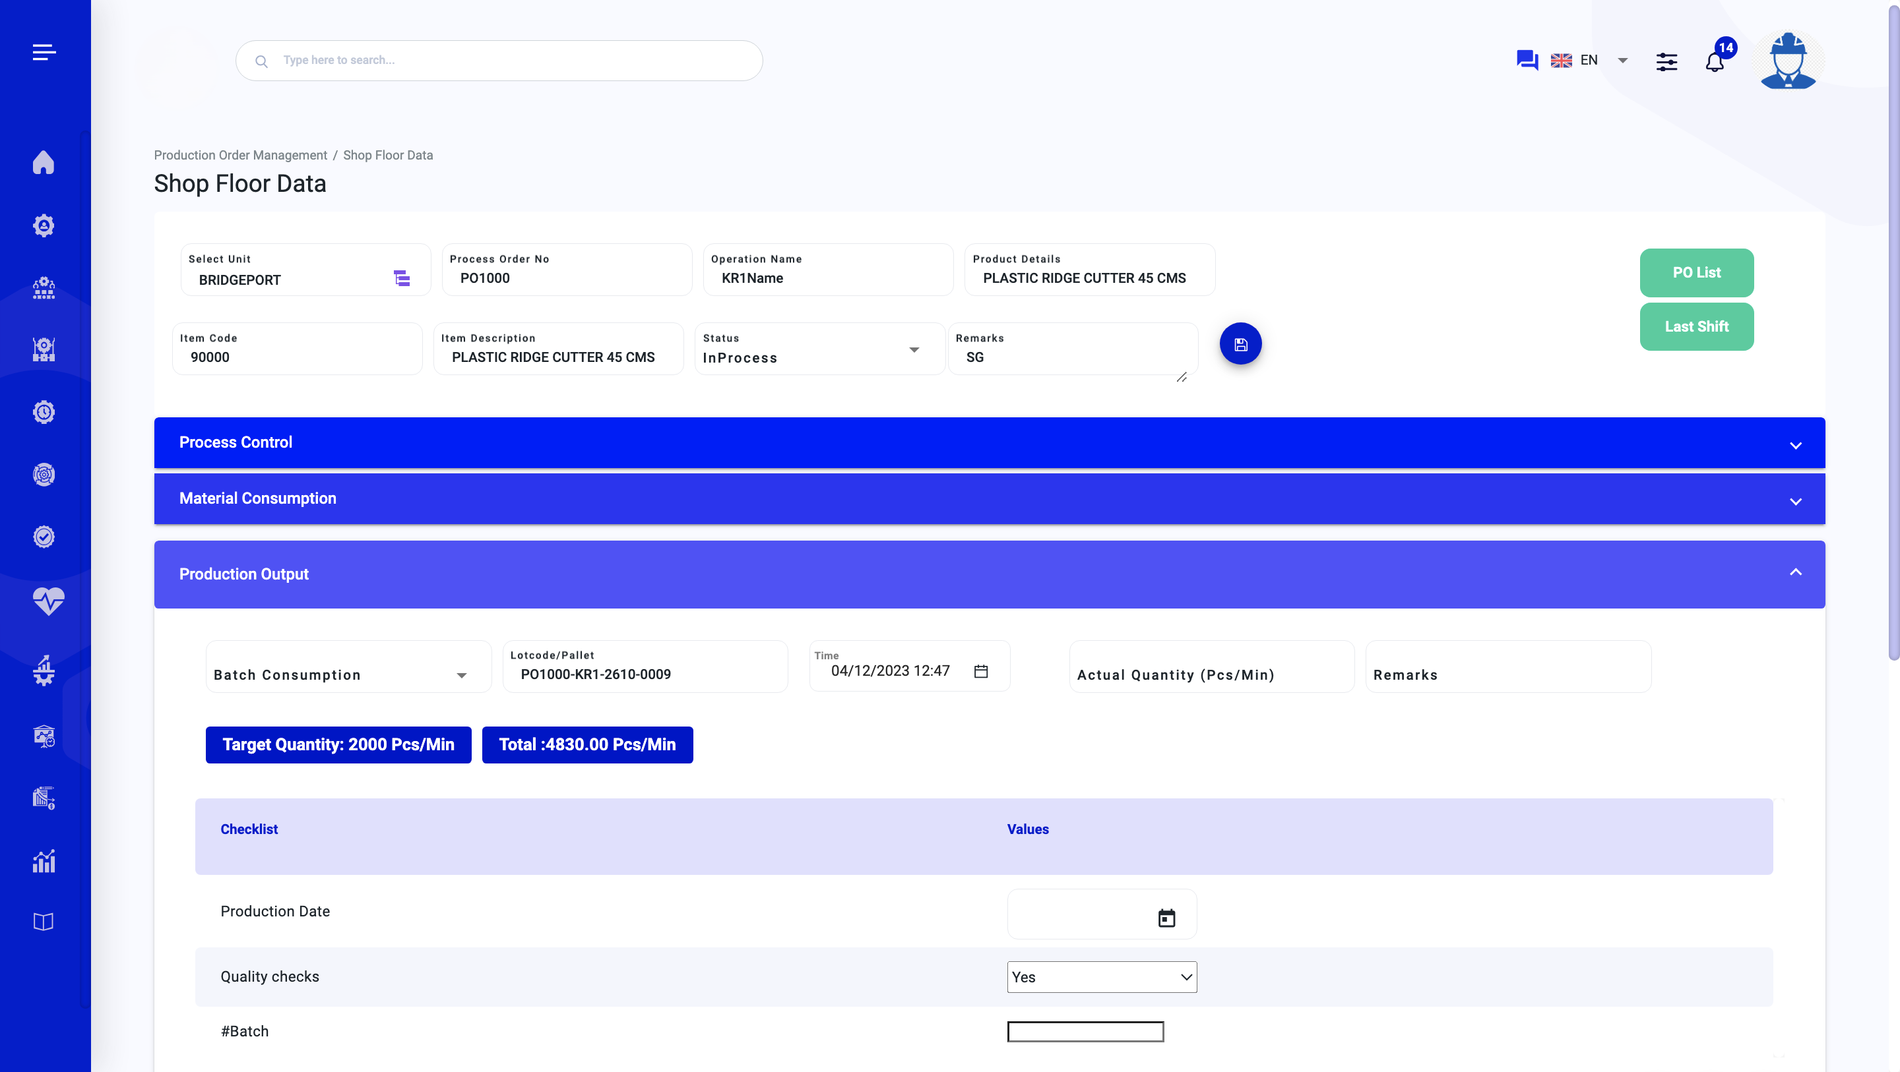
Task: Focus the Type here to search field
Action: point(499,61)
